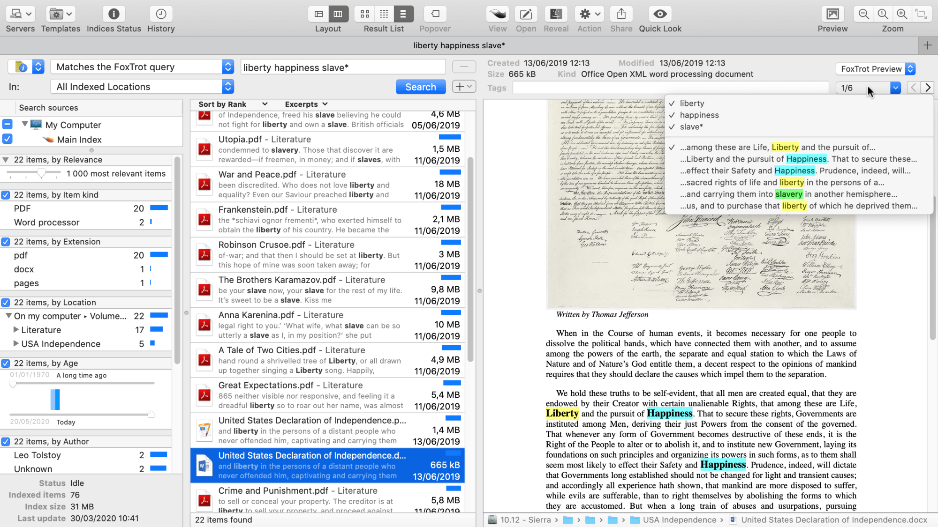
Task: Add a new tab with the plus button
Action: coord(927,45)
